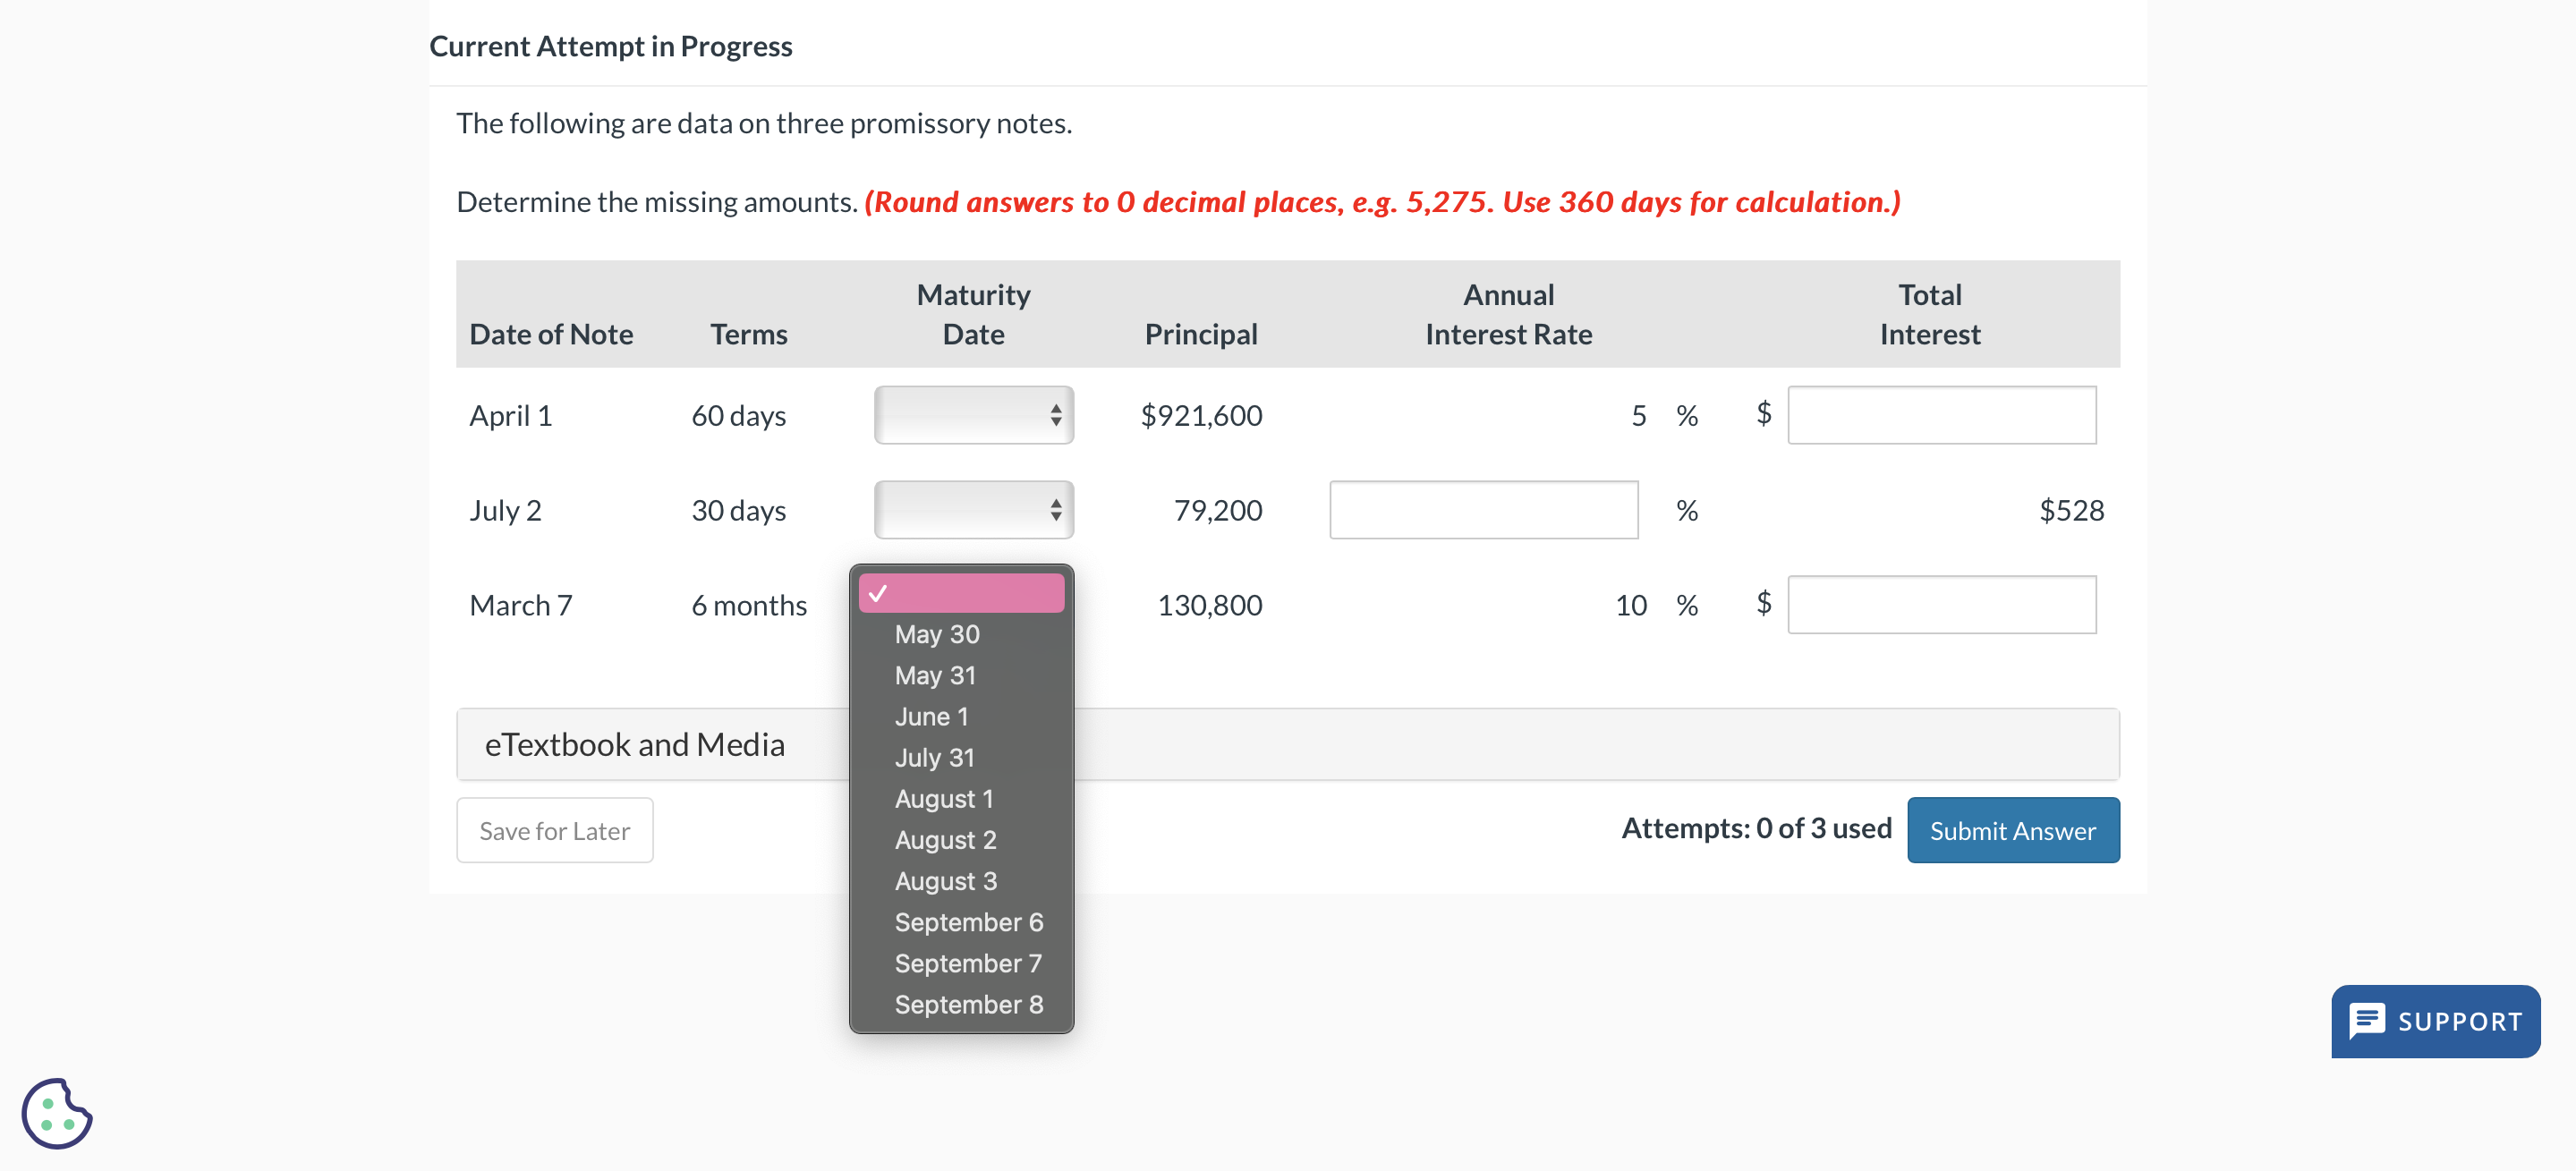Select August 3 maturity date option
Screen dimensions: 2576x1171
pyautogui.click(x=945, y=880)
